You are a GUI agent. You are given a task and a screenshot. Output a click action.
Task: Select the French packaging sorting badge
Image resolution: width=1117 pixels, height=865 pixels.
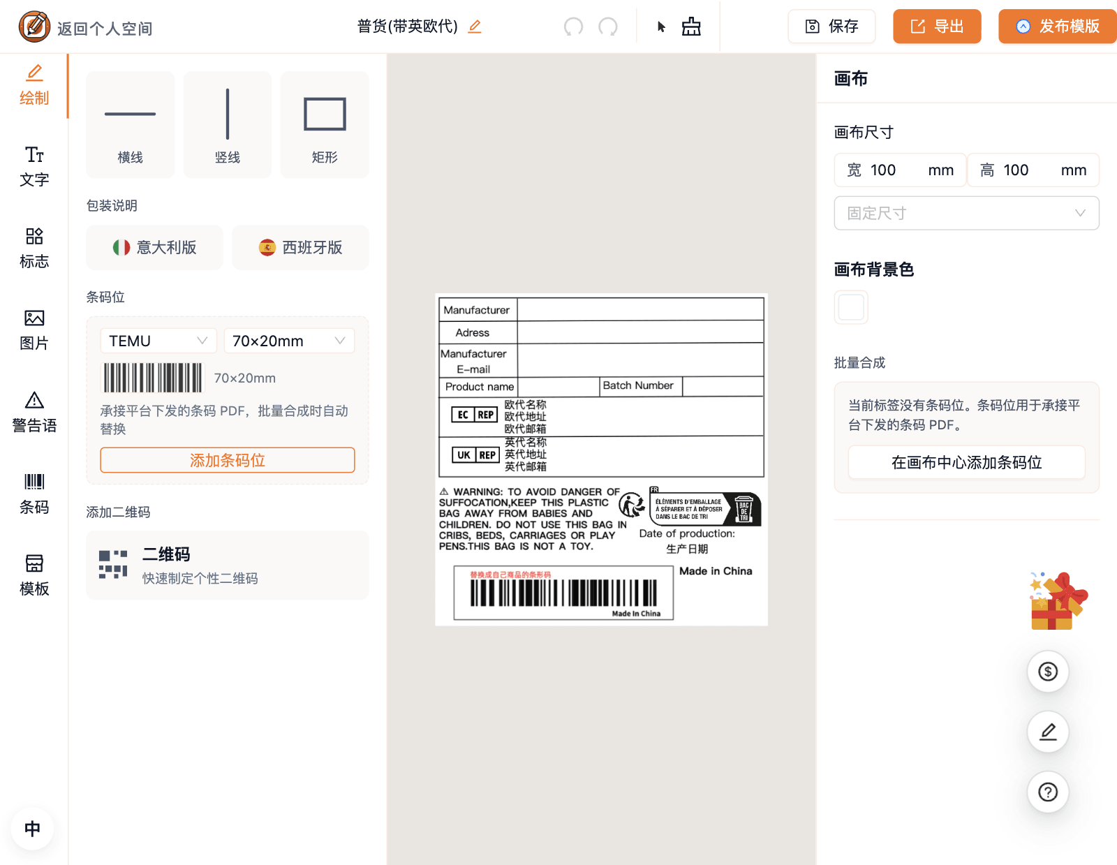[x=705, y=508]
